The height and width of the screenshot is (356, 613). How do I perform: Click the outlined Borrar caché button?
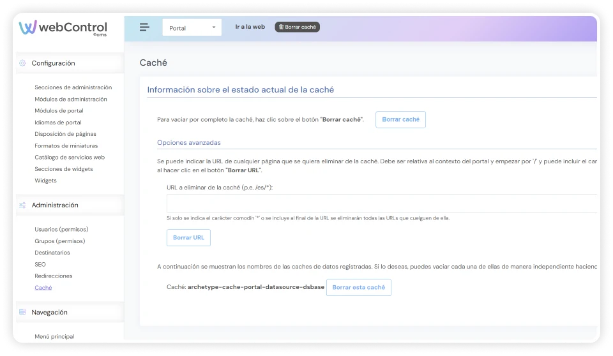400,120
